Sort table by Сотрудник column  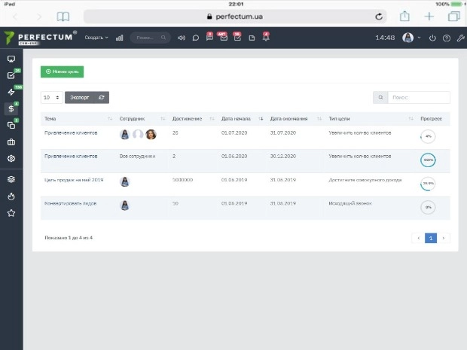(142, 119)
